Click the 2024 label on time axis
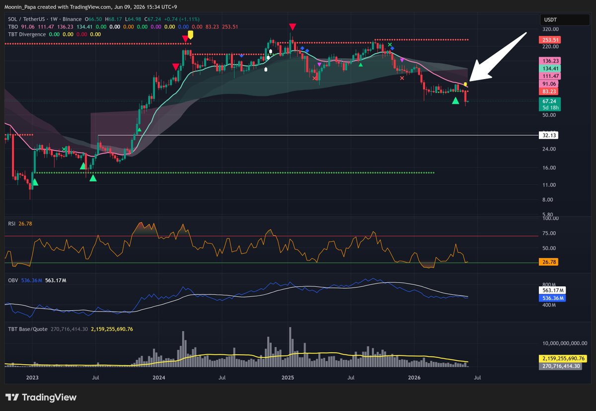 coord(160,378)
